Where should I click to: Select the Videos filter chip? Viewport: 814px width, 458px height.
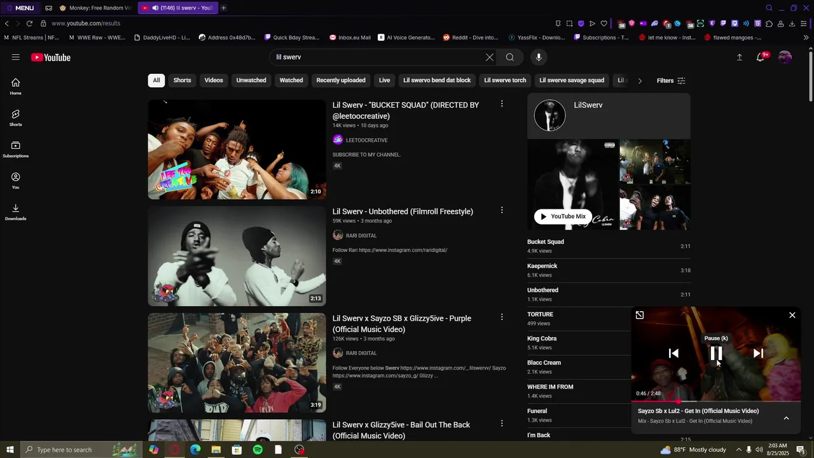point(214,80)
